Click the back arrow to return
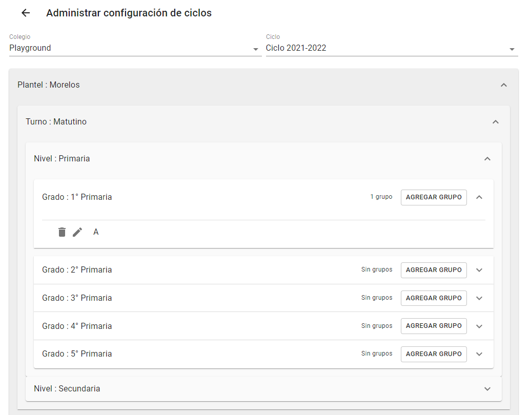The height and width of the screenshot is (415, 530). (x=25, y=13)
